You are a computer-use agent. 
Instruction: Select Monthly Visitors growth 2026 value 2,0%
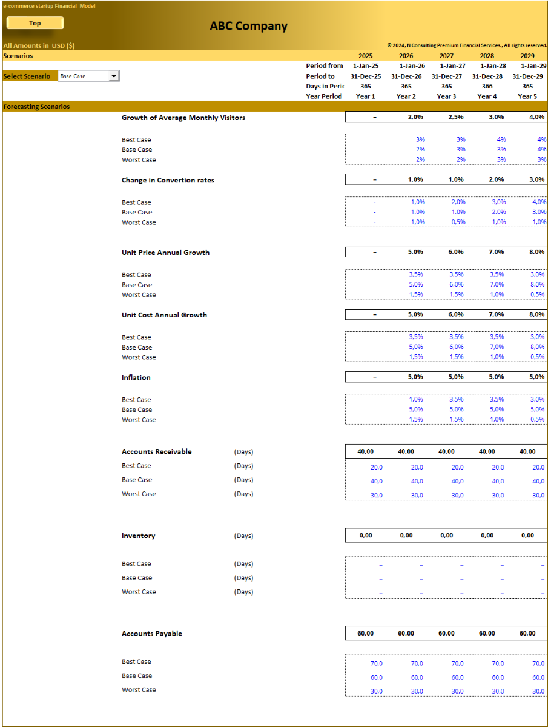coord(415,118)
